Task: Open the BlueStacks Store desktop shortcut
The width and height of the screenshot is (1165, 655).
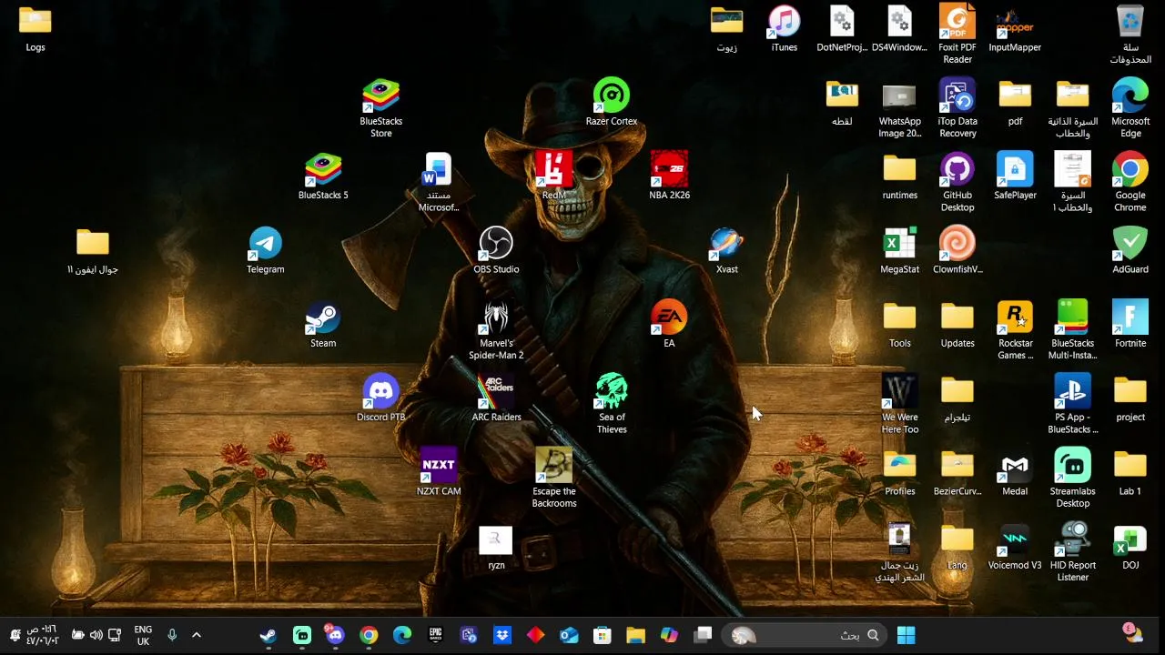Action: (x=381, y=107)
